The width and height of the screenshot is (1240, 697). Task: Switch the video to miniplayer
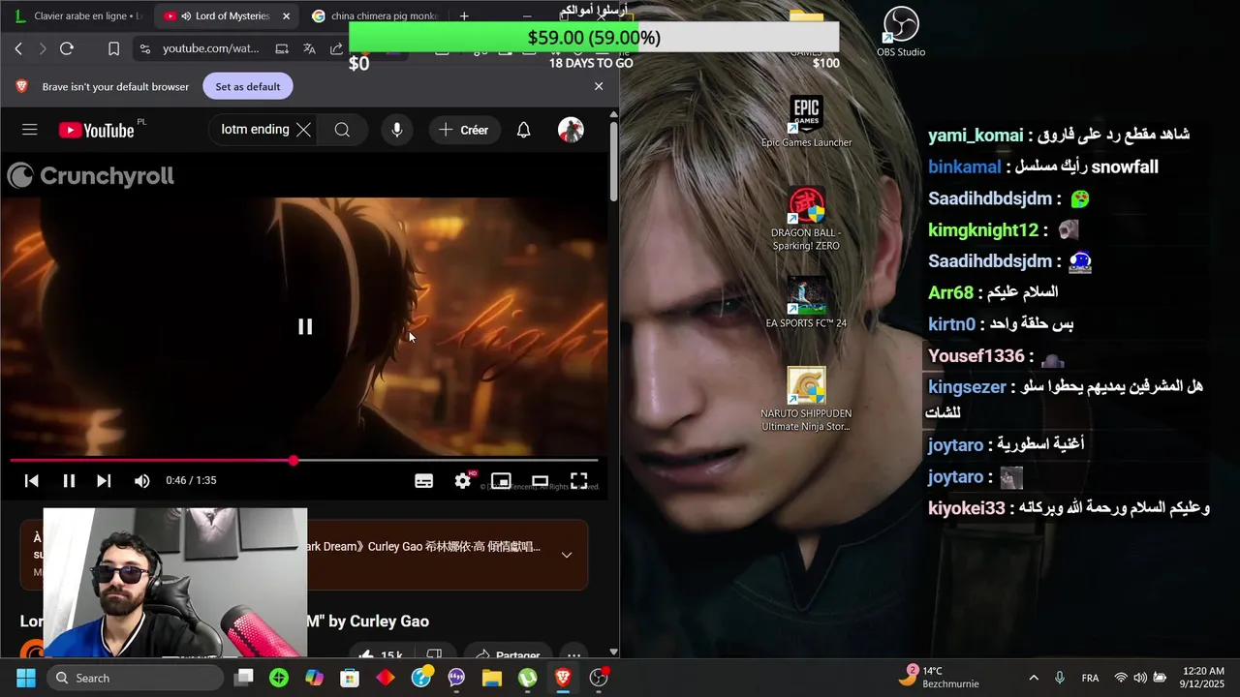tap(501, 480)
